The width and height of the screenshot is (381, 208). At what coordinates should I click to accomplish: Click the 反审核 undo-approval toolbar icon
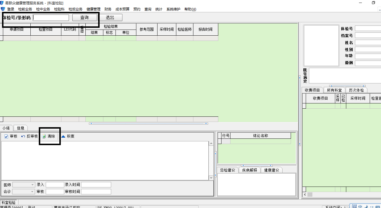pyautogui.click(x=23, y=136)
